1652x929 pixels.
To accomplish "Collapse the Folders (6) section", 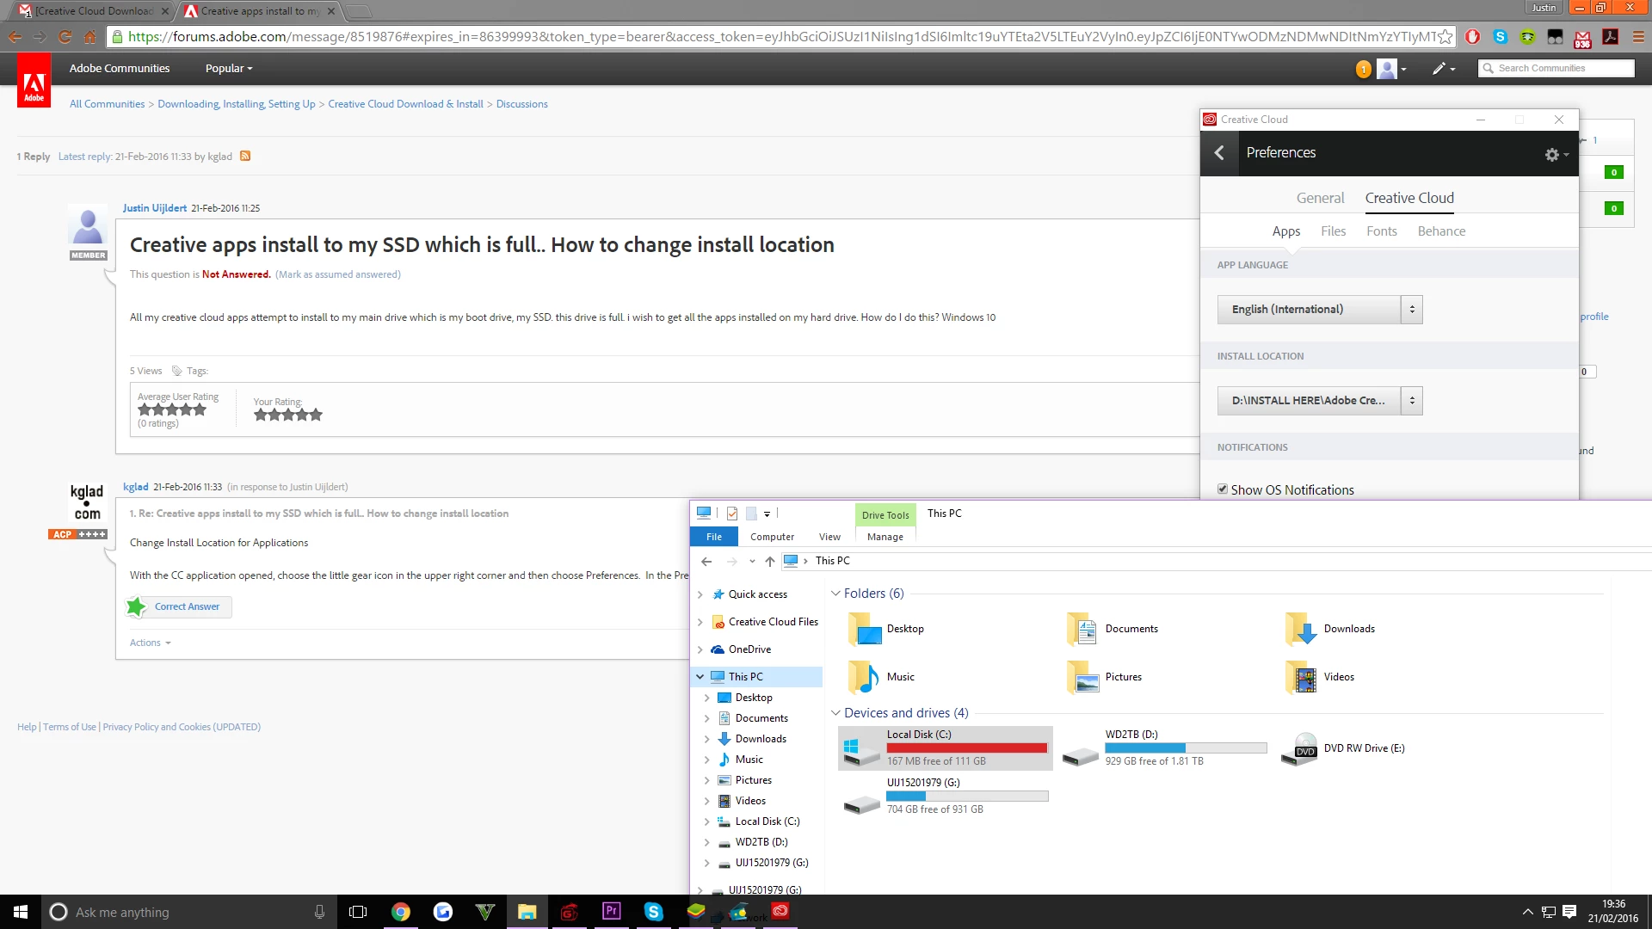I will pos(835,594).
